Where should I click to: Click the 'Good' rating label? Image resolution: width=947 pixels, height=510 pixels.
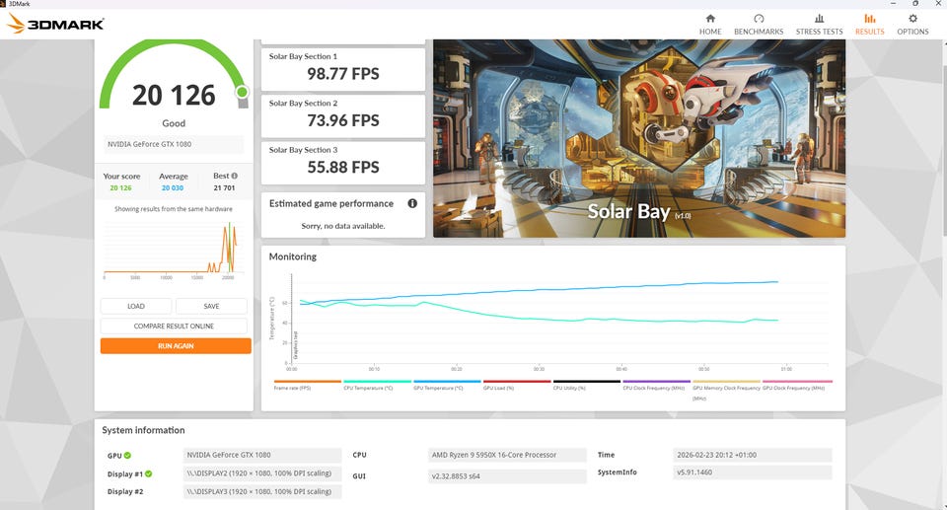[174, 123]
